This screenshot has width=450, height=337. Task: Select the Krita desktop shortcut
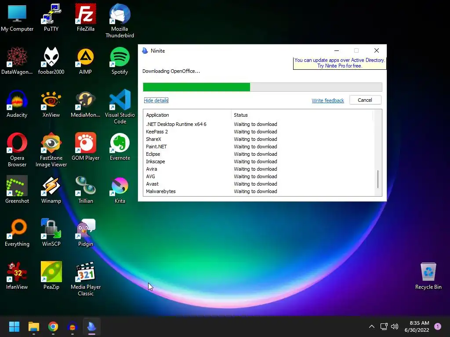coord(120,190)
